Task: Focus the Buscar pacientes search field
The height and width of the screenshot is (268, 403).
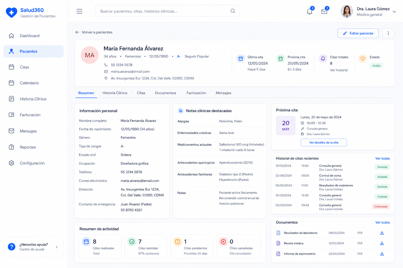Action: click(167, 11)
